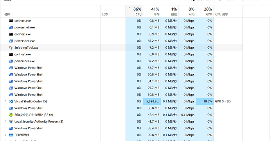This screenshot has width=270, height=141.
Task: Click the 名称 column header
Action: coord(50,11)
